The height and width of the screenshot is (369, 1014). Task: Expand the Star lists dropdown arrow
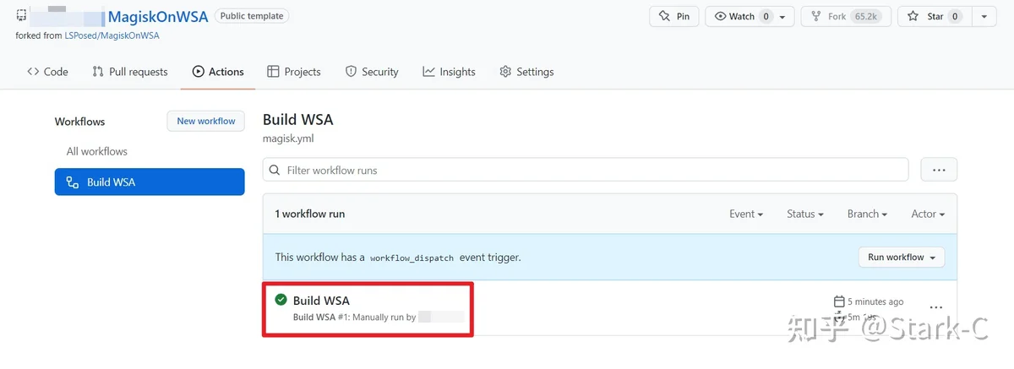pos(984,17)
